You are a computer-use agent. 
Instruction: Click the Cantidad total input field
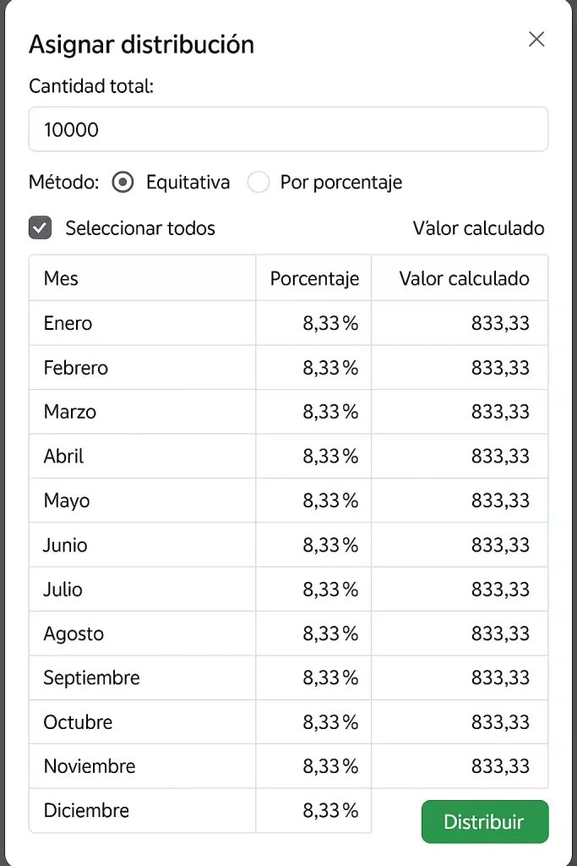tap(288, 129)
